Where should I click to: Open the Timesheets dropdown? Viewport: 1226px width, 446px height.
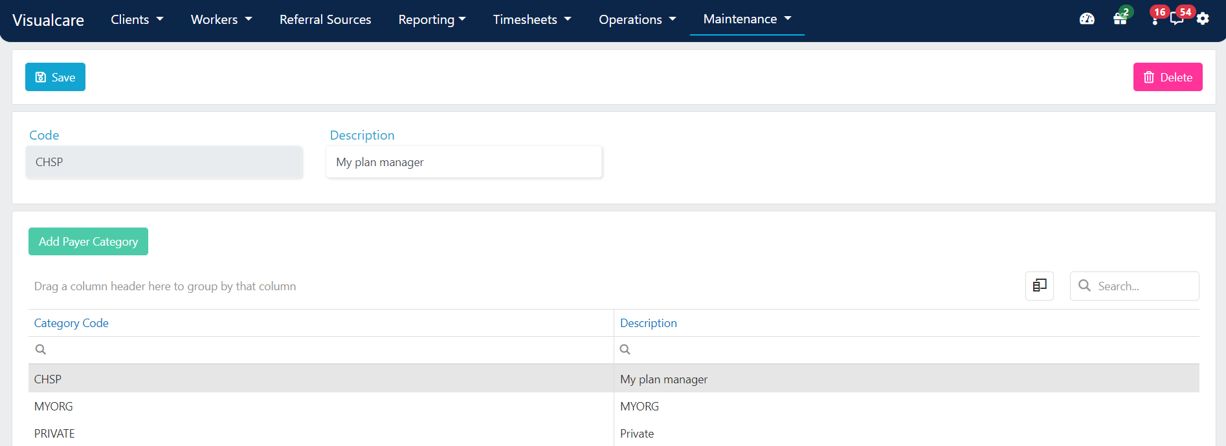(532, 19)
